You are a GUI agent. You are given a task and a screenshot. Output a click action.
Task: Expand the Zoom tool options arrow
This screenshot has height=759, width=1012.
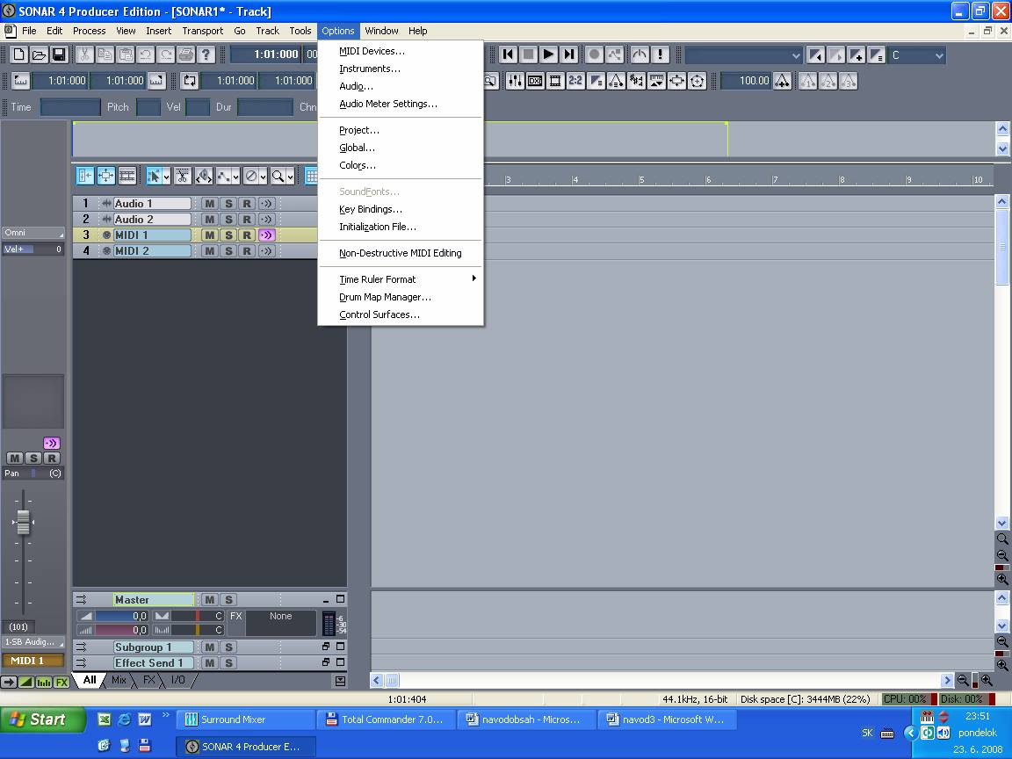coord(291,176)
